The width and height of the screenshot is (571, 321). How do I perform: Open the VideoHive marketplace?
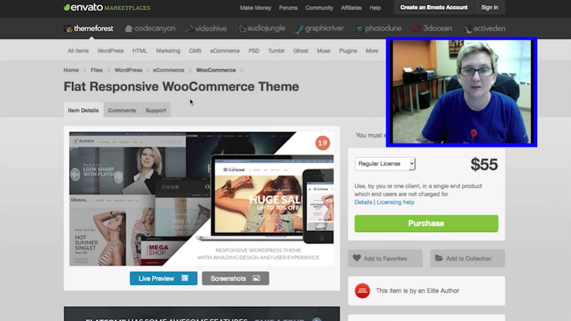(206, 29)
